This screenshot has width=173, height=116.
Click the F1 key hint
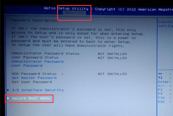(x=160, y=90)
